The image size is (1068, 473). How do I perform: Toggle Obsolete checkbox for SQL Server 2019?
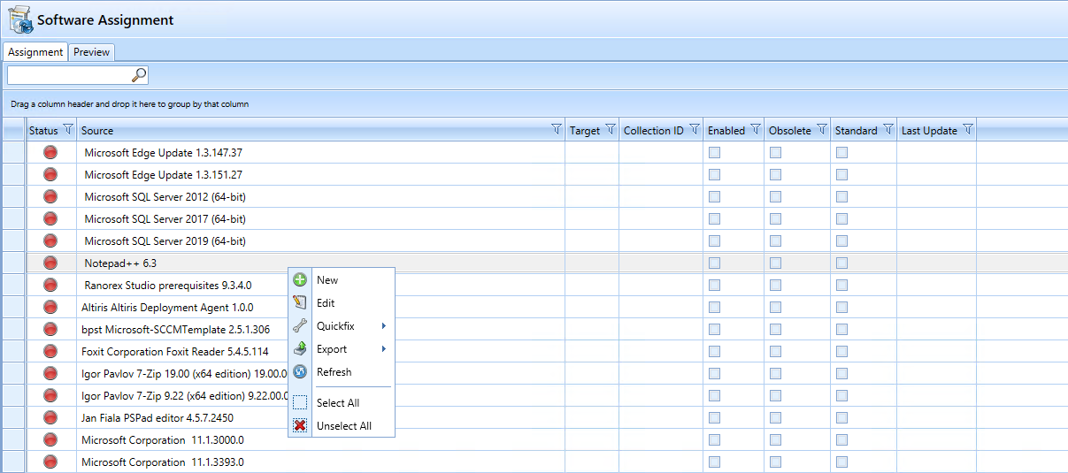point(775,240)
